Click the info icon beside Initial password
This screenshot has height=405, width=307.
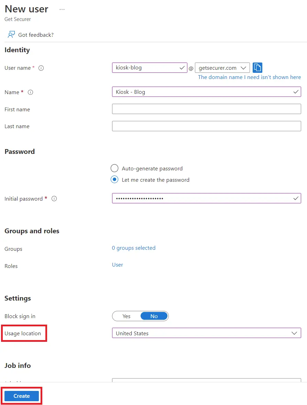click(54, 199)
